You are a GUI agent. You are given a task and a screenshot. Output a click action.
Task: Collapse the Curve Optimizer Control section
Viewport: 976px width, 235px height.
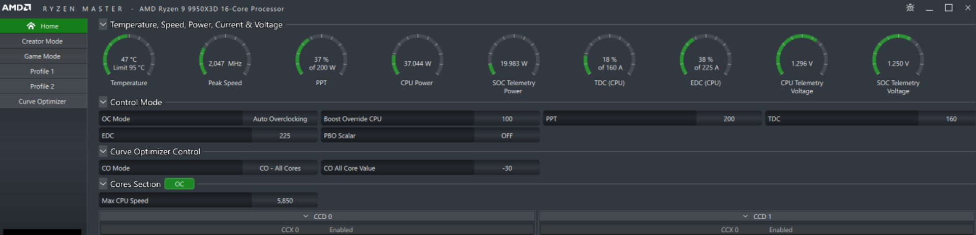coord(103,151)
